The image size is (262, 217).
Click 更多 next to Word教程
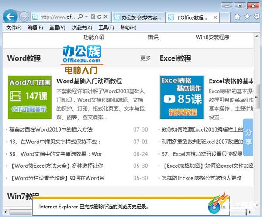pyautogui.click(x=145, y=58)
